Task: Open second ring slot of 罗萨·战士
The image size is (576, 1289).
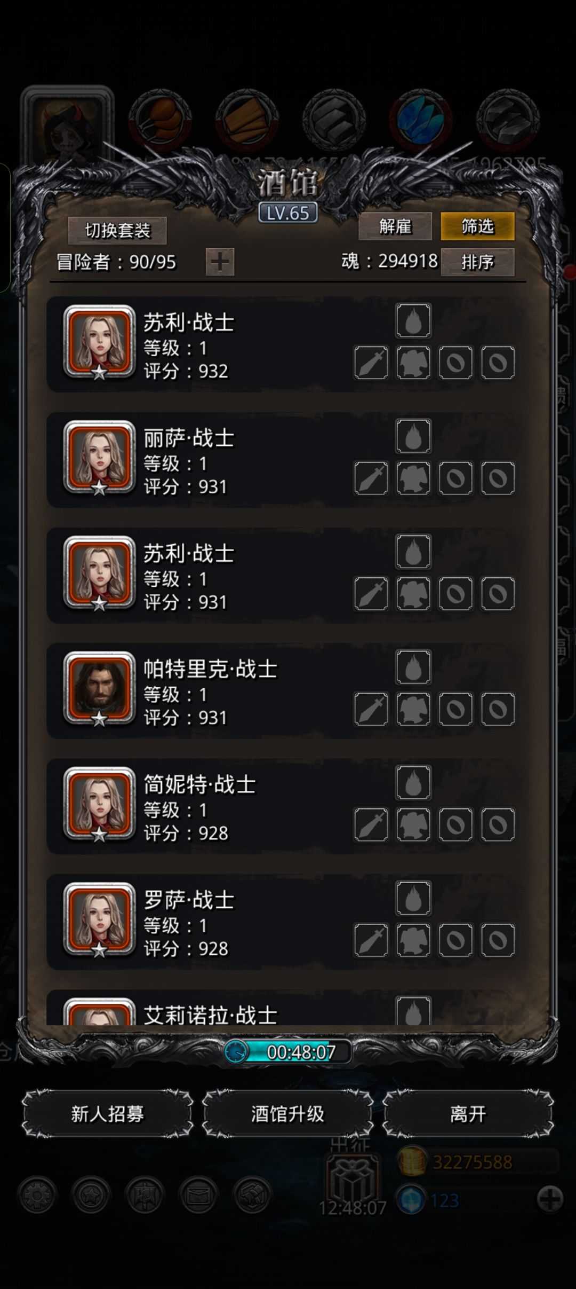Action: pyautogui.click(x=498, y=940)
